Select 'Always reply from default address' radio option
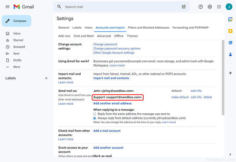 [95, 118]
